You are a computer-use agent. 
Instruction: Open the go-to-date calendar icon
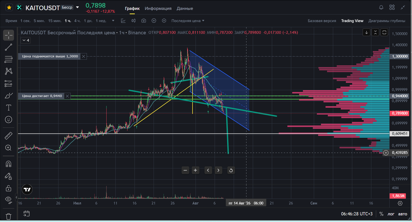coord(26,214)
